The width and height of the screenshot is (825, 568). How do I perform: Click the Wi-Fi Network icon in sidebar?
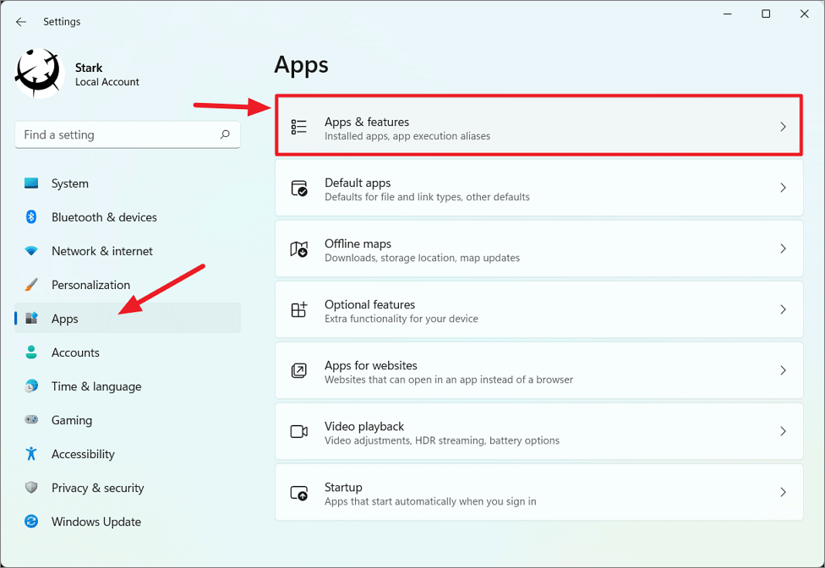pyautogui.click(x=31, y=251)
